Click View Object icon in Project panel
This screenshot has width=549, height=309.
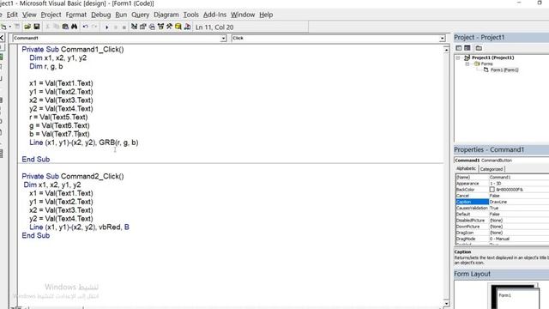(x=468, y=48)
